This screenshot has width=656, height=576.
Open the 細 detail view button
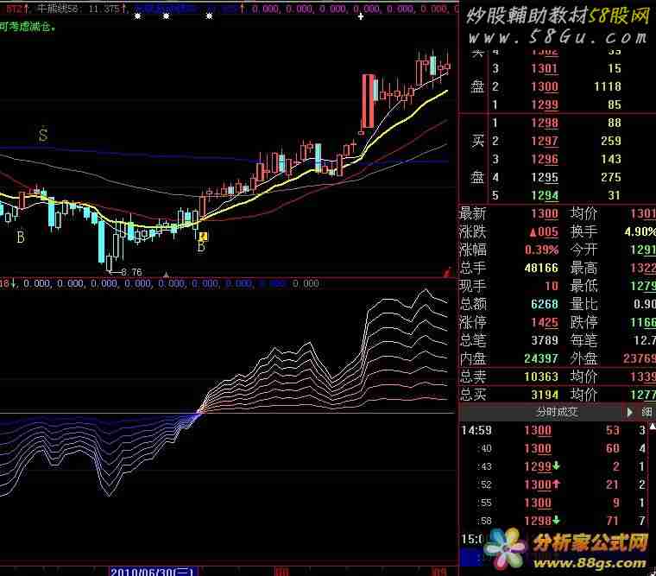[x=647, y=412]
